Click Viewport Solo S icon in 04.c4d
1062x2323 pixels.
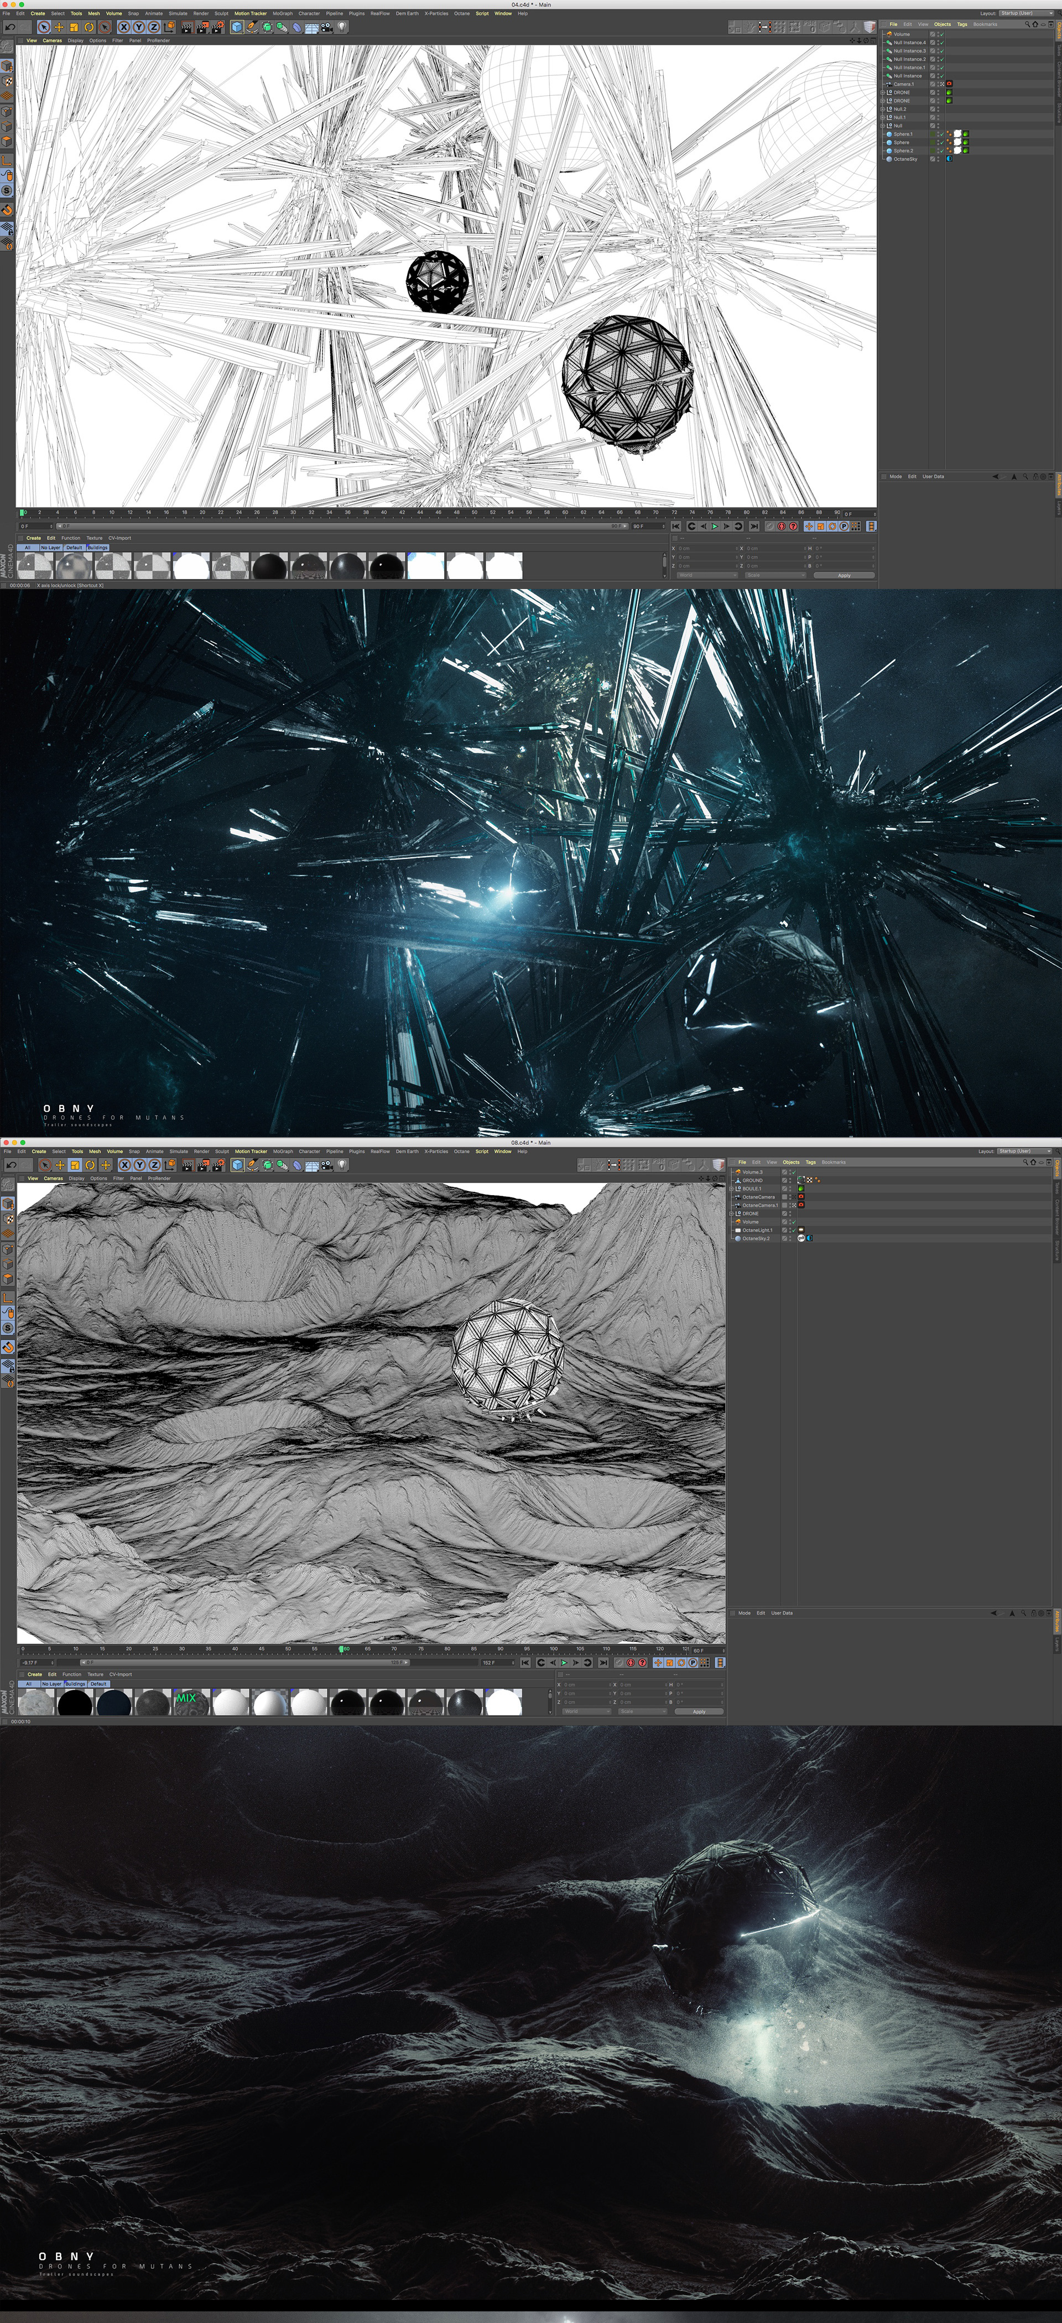[x=6, y=190]
